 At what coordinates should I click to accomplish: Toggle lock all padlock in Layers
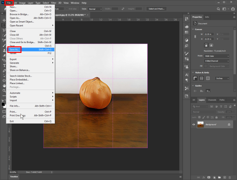pyautogui.click(x=217, y=117)
